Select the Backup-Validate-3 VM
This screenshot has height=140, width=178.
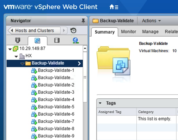56,92
